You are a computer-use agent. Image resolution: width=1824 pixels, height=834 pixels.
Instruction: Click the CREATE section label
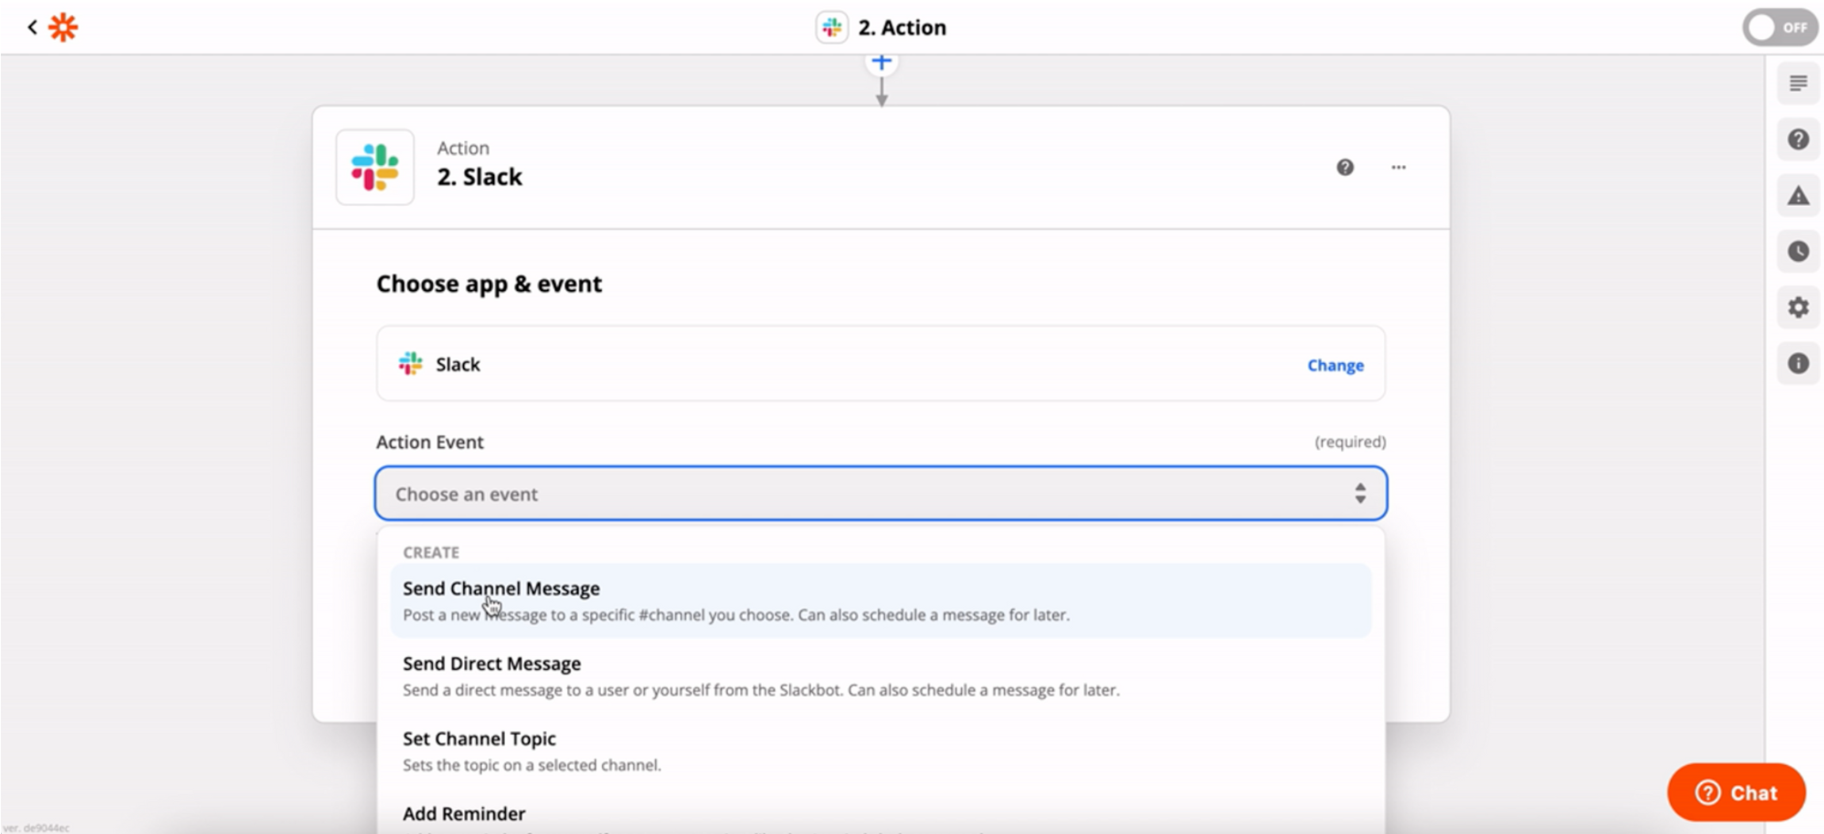point(431,553)
